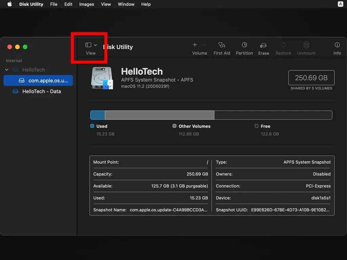Open the File menu
347x260 pixels.
coord(54,4)
